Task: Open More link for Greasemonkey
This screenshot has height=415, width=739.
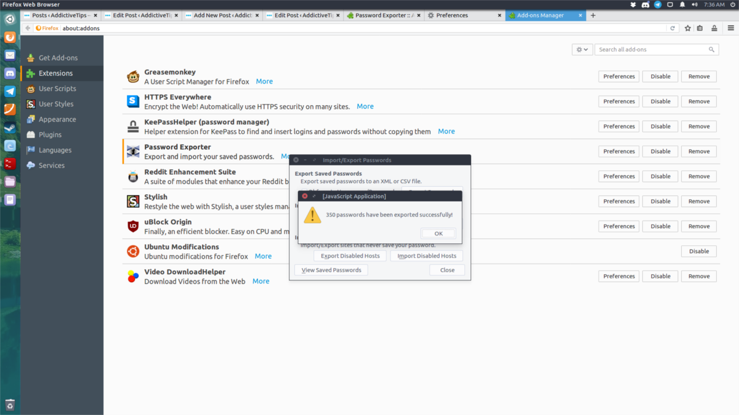Action: coord(264,81)
